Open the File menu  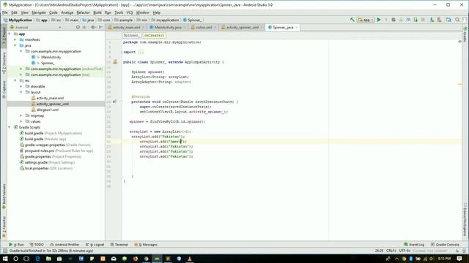click(5, 12)
